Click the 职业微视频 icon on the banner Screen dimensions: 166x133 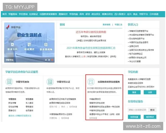click(x=46, y=45)
